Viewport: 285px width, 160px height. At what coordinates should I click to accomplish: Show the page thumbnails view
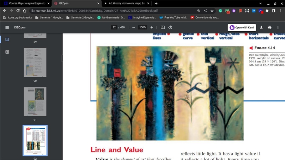pos(7,39)
